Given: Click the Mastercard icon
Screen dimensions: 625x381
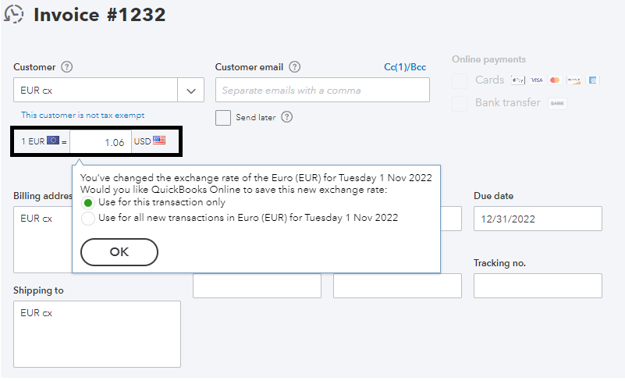Looking at the screenshot, I should click(x=555, y=80).
